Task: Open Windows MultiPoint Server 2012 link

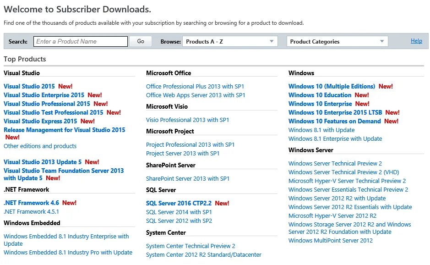Action: click(x=331, y=241)
